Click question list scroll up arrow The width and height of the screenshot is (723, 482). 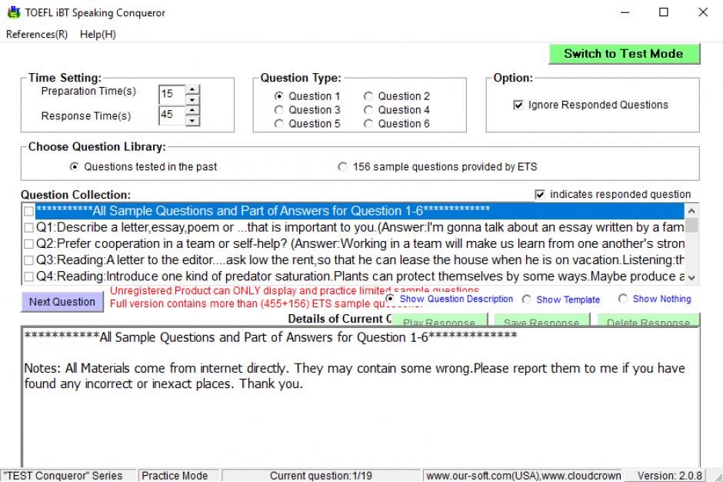691,210
